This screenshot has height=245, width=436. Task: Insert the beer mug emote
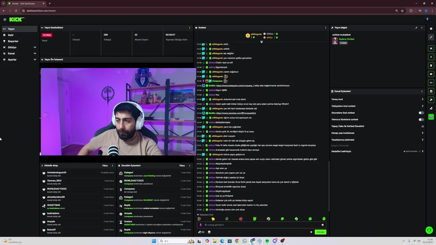tap(199, 219)
